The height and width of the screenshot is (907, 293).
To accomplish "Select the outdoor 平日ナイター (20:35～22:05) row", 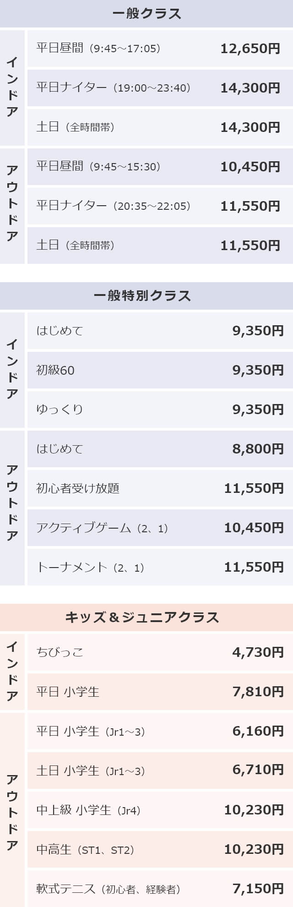I will pyautogui.click(x=160, y=206).
